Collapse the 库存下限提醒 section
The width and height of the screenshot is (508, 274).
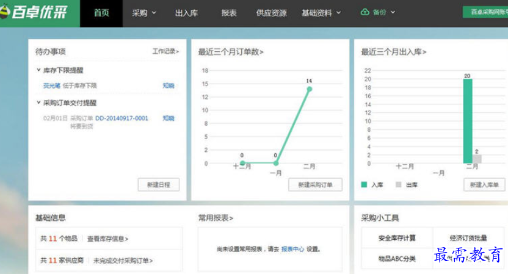click(x=38, y=71)
